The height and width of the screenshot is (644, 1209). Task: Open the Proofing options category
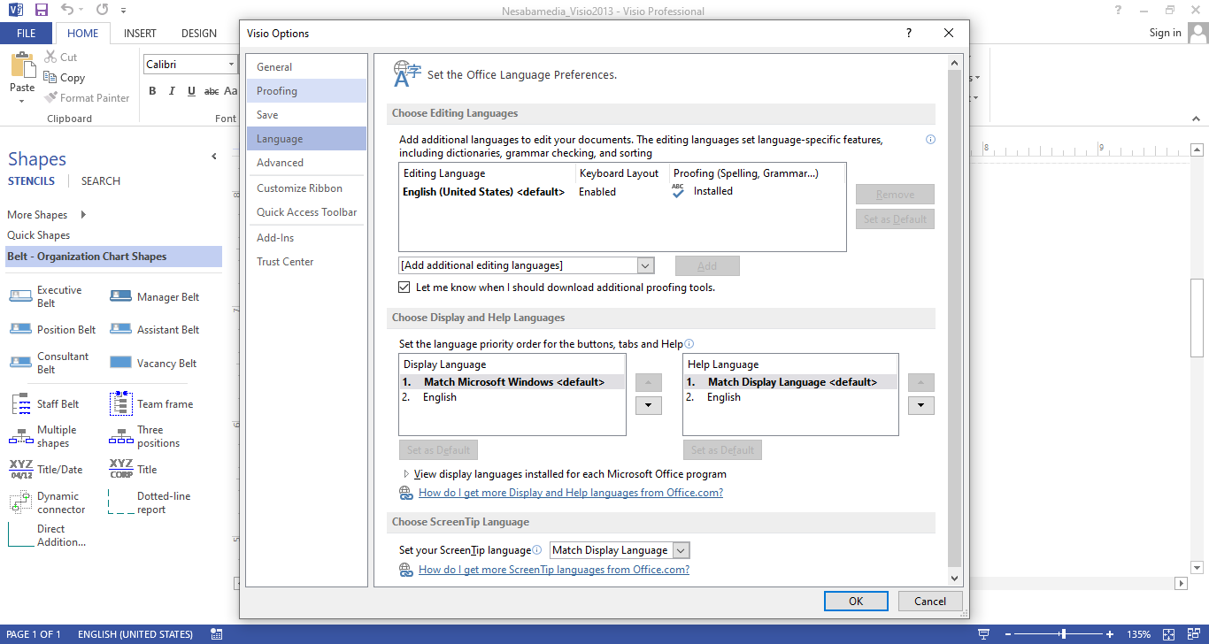277,91
